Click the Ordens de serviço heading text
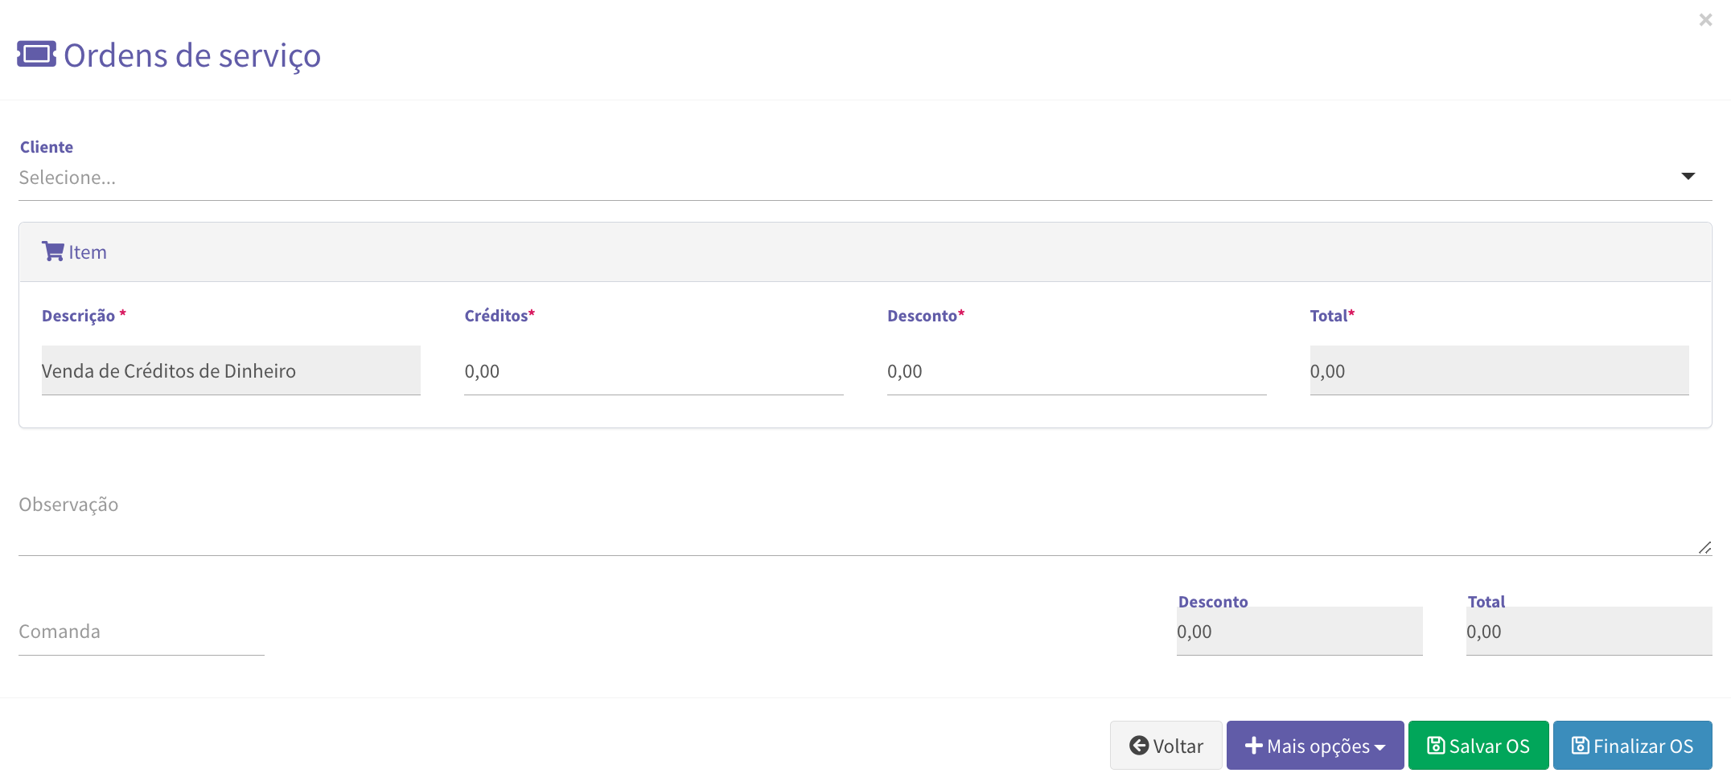 (192, 55)
